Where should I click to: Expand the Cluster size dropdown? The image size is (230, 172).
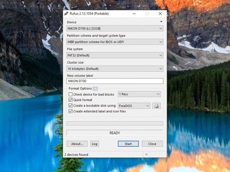[x=115, y=69]
